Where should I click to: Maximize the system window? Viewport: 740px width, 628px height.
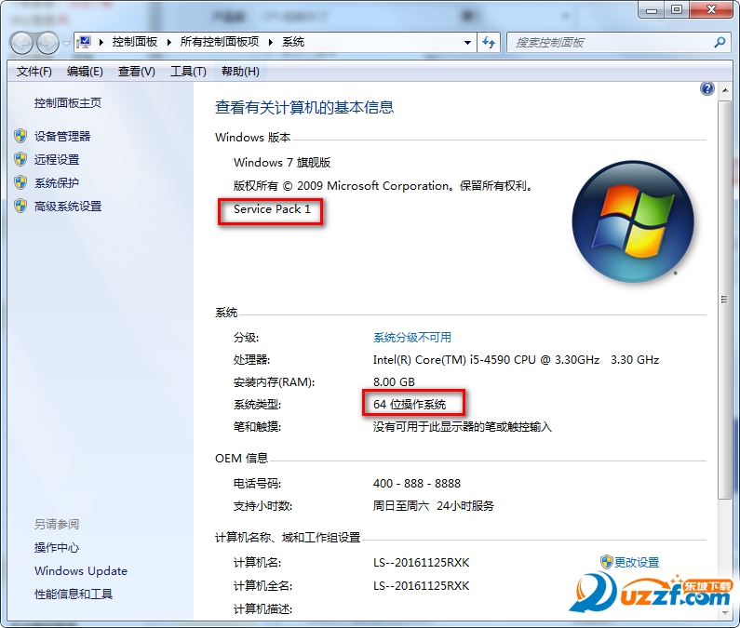[x=677, y=10]
